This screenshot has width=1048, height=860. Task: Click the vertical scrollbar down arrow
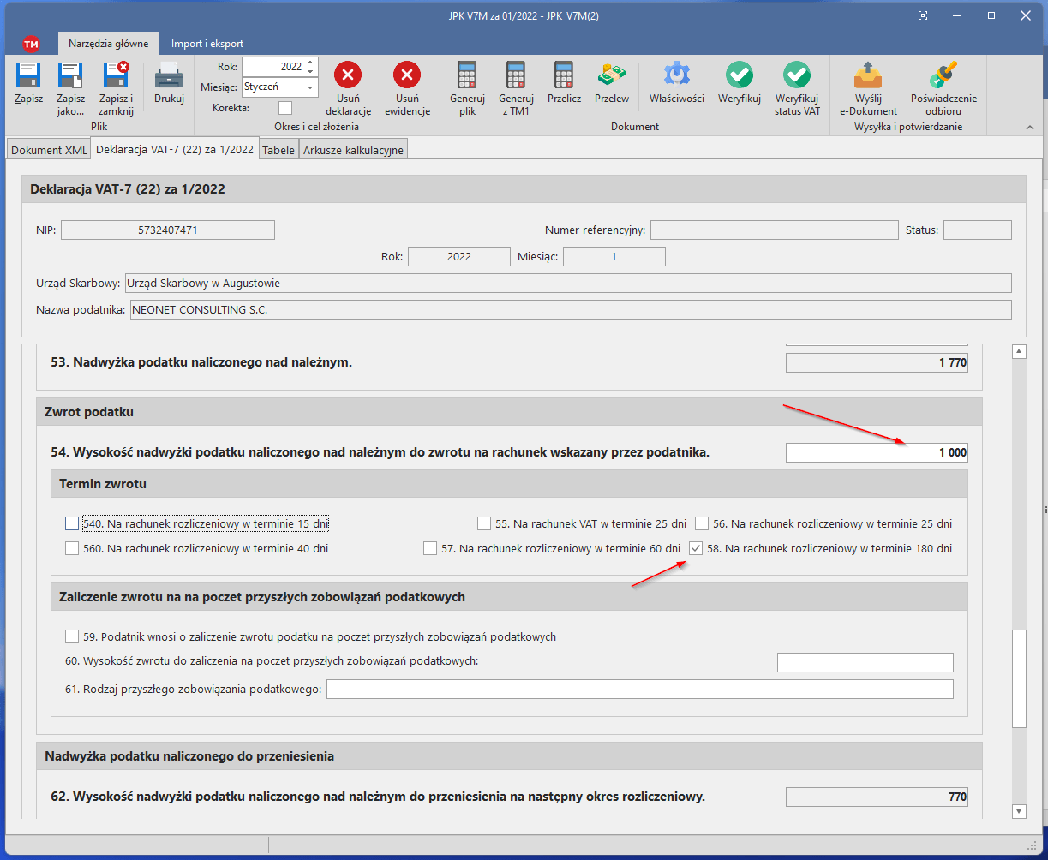(1019, 810)
